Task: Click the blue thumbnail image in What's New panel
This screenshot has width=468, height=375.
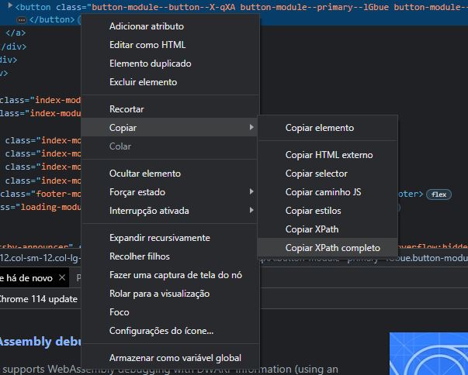Action: coord(428,353)
